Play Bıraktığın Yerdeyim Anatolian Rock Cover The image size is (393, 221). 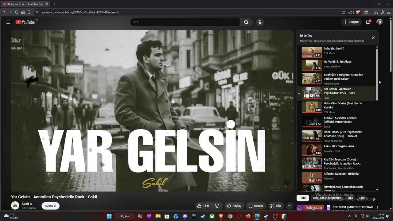[336, 79]
